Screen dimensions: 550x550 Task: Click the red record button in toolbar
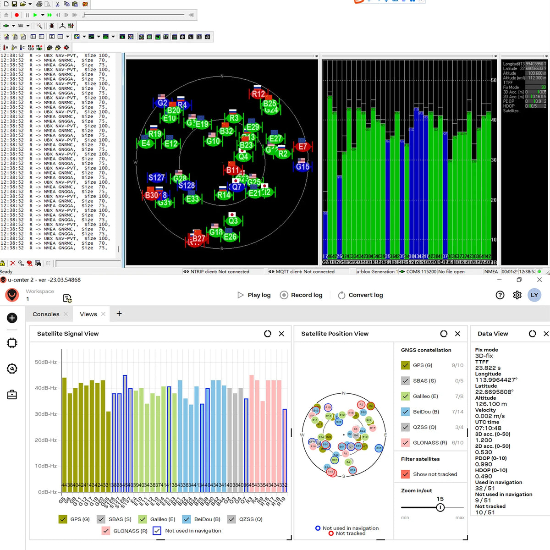coord(17,15)
